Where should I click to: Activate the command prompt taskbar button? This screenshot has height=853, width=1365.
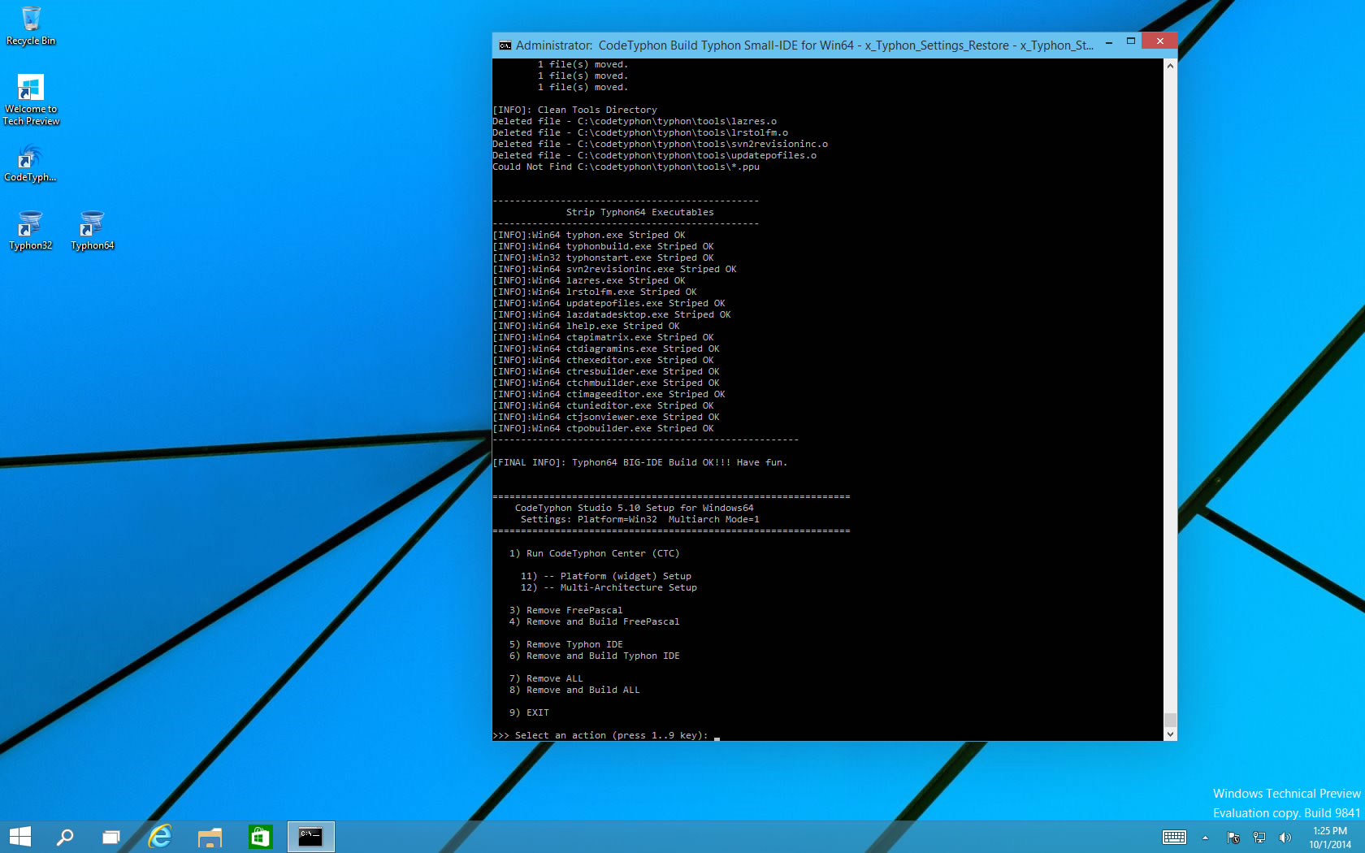click(310, 837)
